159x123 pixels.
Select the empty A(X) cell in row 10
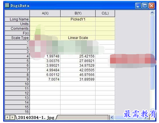[x=45, y=84]
